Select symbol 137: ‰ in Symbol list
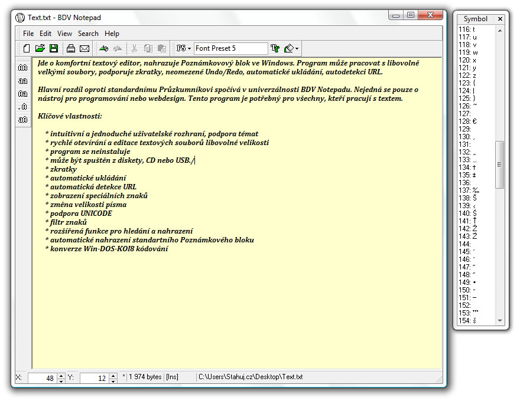This screenshot has width=520, height=401. click(x=469, y=190)
